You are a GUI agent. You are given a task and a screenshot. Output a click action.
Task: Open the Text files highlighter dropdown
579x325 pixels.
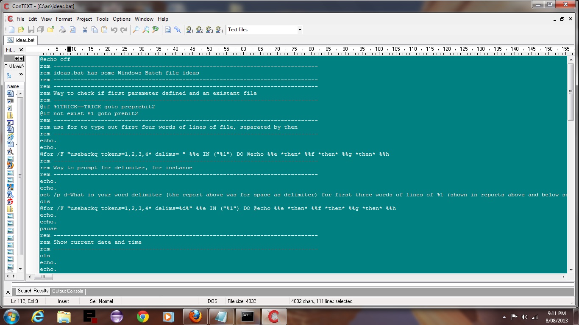pos(300,30)
